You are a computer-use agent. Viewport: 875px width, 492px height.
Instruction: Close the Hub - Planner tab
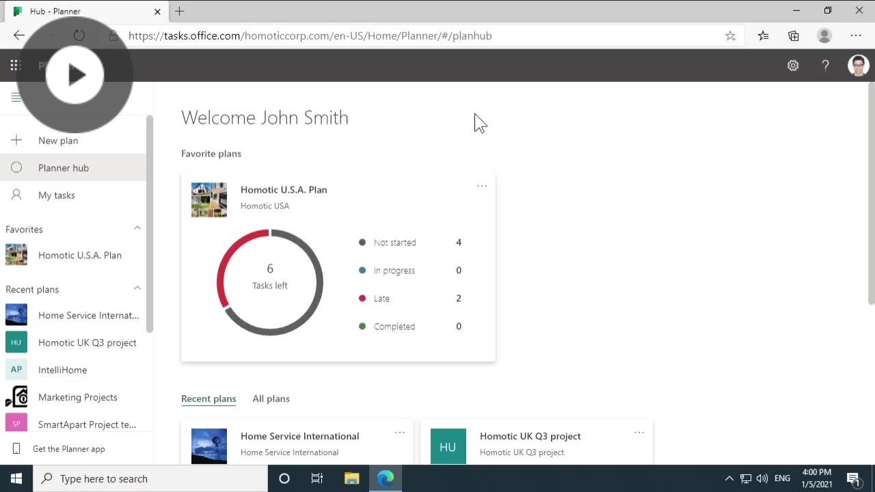coord(158,12)
